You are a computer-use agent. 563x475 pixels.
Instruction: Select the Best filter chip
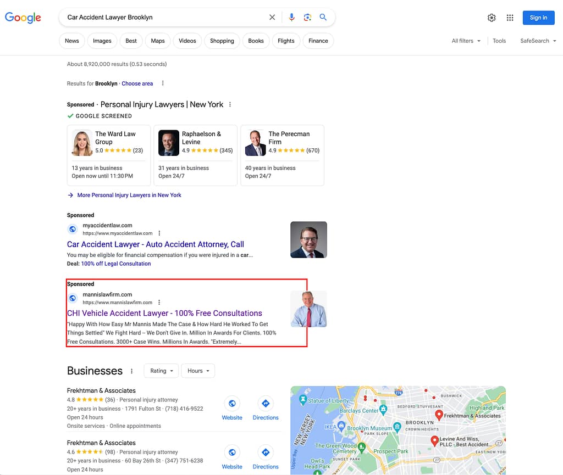click(131, 41)
